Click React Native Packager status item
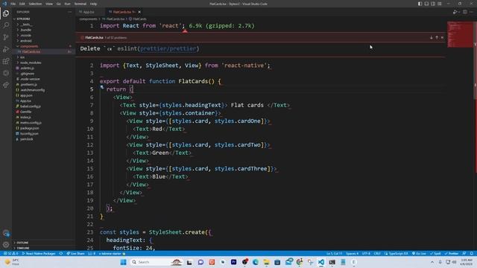Viewport: 477px width, 268px height. pyautogui.click(x=38, y=253)
